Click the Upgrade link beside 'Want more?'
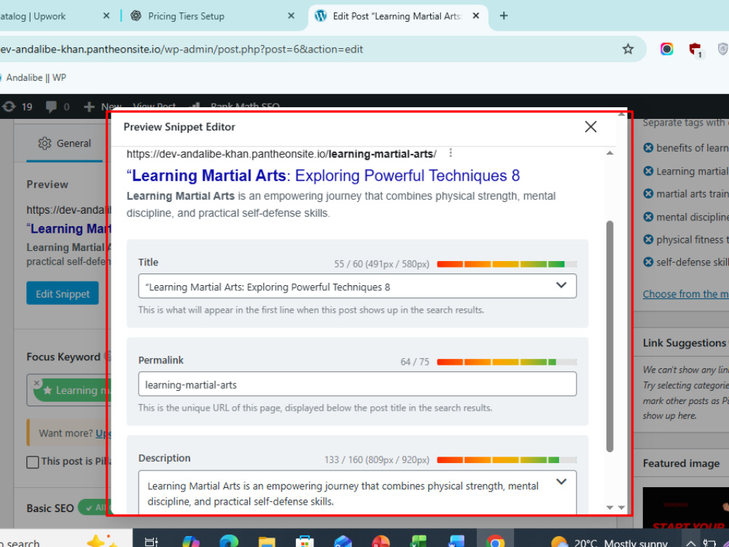Image resolution: width=729 pixels, height=547 pixels. click(x=104, y=433)
